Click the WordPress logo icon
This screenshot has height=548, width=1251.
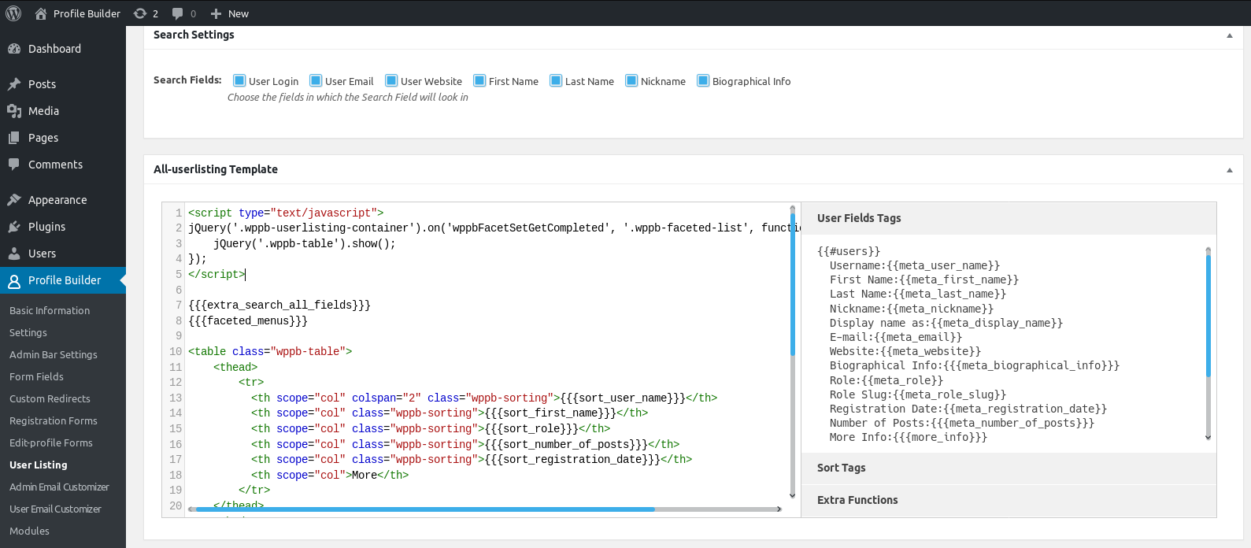point(13,13)
